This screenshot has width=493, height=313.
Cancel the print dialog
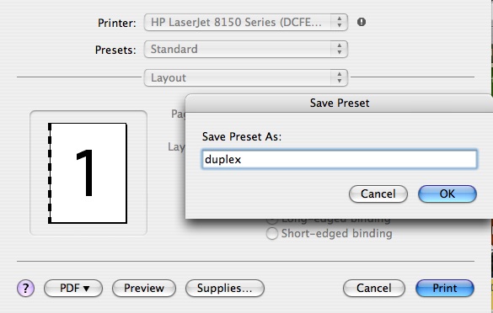pos(374,289)
